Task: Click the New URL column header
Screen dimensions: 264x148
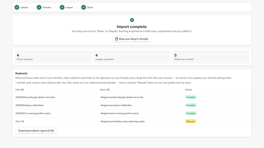Action: point(105,89)
